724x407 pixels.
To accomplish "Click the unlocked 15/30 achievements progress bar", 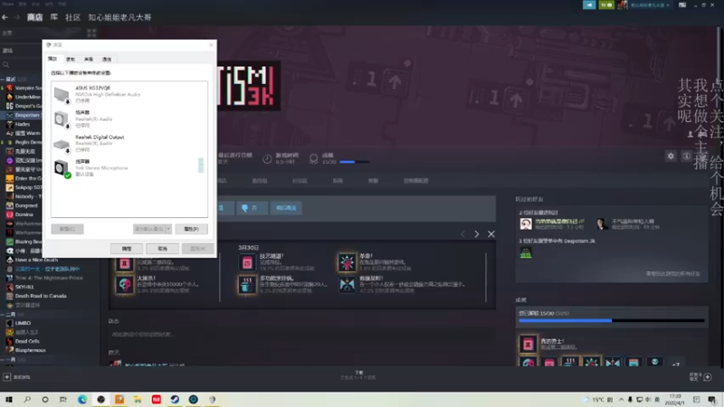I will 612,320.
